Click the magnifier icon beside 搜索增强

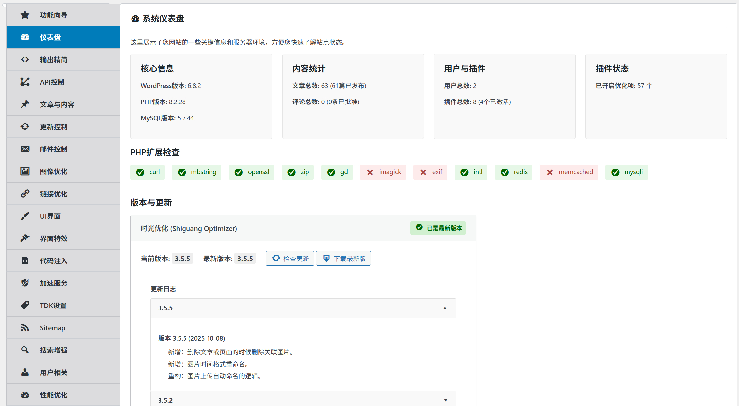pyautogui.click(x=25, y=350)
